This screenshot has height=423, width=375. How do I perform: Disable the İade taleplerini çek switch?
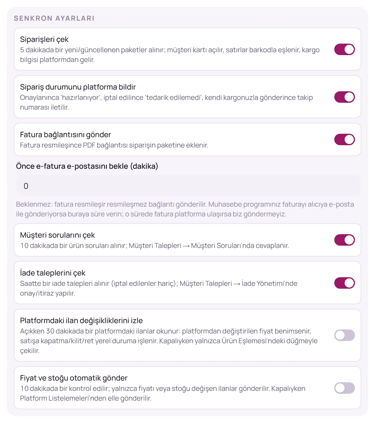(344, 283)
